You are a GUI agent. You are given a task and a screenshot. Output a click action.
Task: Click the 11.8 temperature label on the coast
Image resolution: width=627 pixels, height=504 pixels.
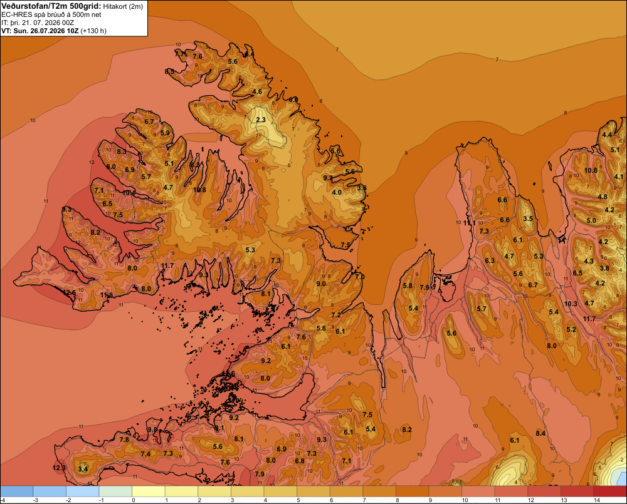click(107, 295)
